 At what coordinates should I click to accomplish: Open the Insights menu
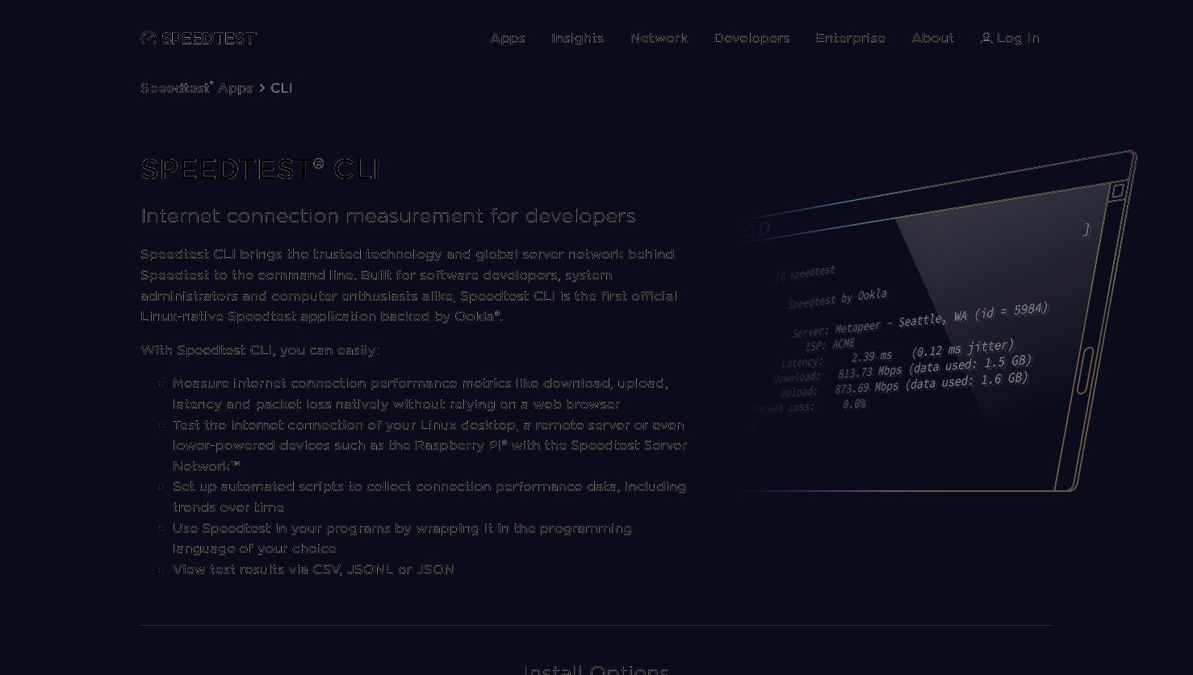(577, 38)
